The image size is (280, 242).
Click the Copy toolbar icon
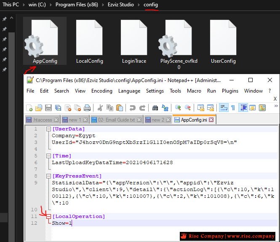110,108
